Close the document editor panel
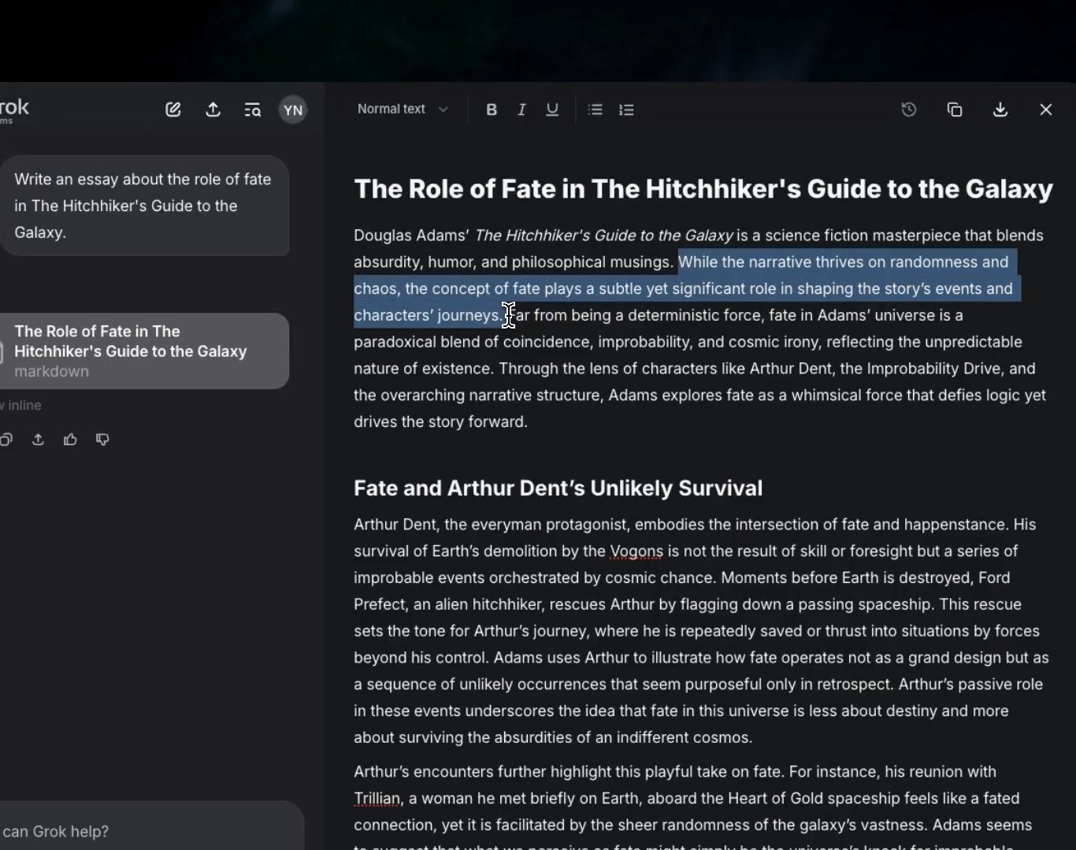Image resolution: width=1076 pixels, height=850 pixels. point(1046,109)
